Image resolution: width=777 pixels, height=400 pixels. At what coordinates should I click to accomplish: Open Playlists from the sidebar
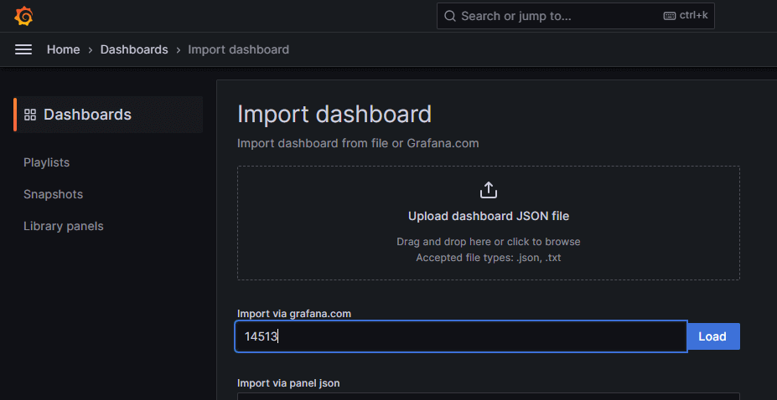[x=46, y=162]
